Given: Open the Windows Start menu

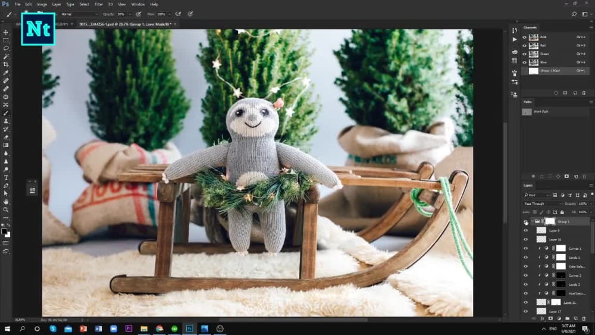Looking at the screenshot, I should 7,328.
